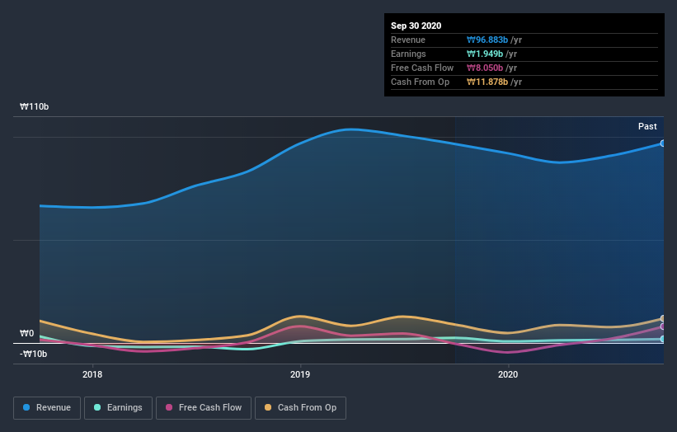Viewport: 677px width, 432px height.
Task: Toggle the Cash From Op legend button
Action: click(300, 408)
